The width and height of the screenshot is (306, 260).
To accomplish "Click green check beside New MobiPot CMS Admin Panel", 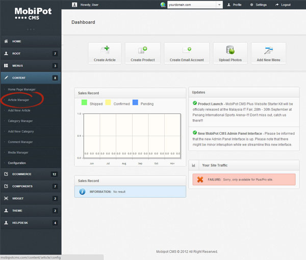I will coord(195,133).
